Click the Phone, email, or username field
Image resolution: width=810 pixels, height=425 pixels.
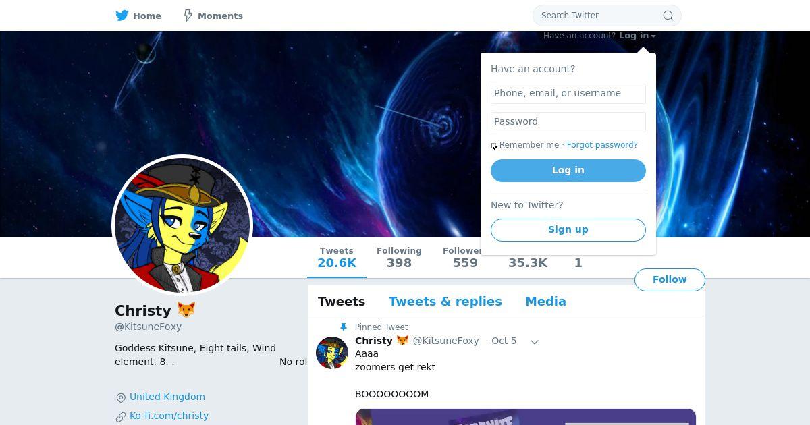(x=568, y=94)
